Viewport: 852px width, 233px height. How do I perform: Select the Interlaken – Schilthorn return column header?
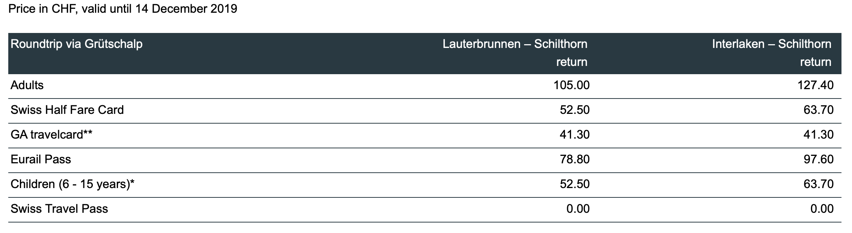[x=772, y=53]
